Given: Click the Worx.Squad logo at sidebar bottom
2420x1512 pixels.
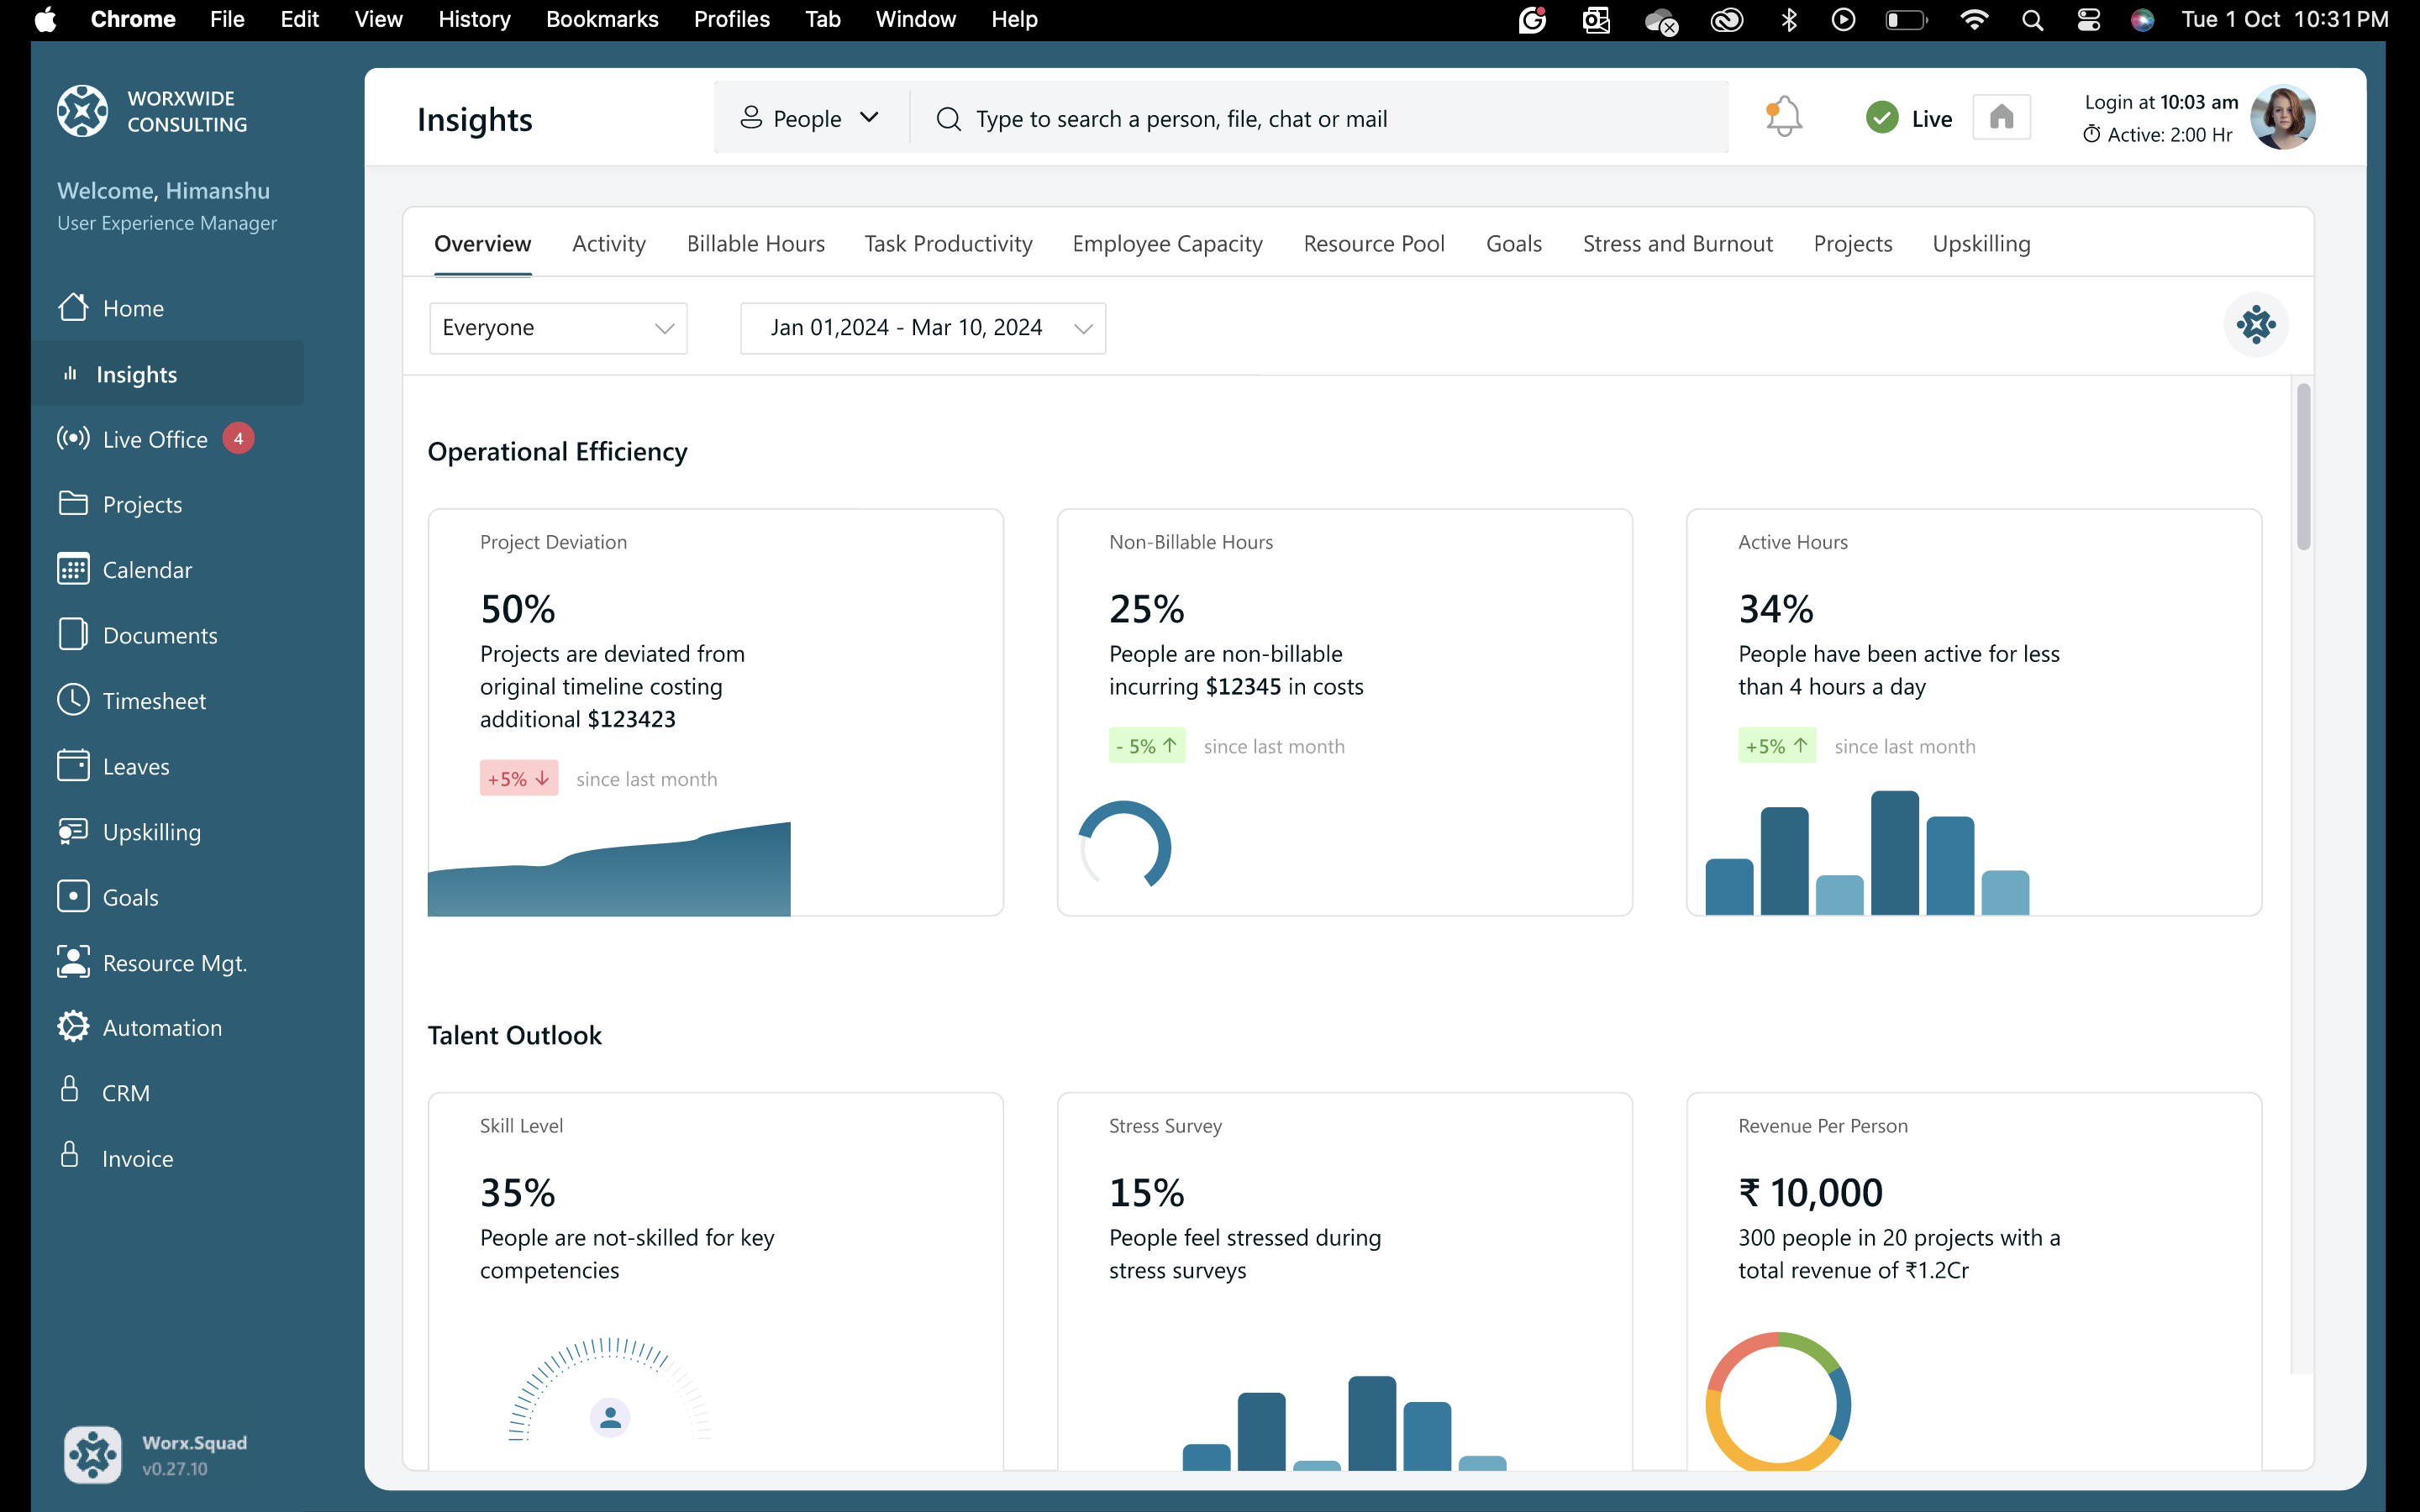Looking at the screenshot, I should coord(93,1454).
